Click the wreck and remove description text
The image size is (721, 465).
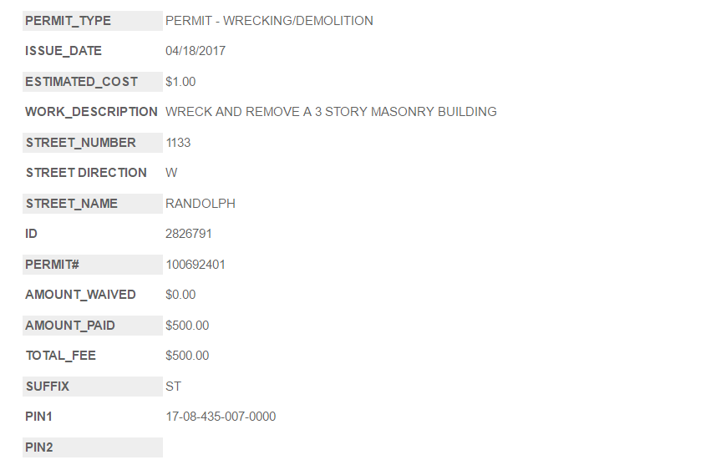[331, 112]
